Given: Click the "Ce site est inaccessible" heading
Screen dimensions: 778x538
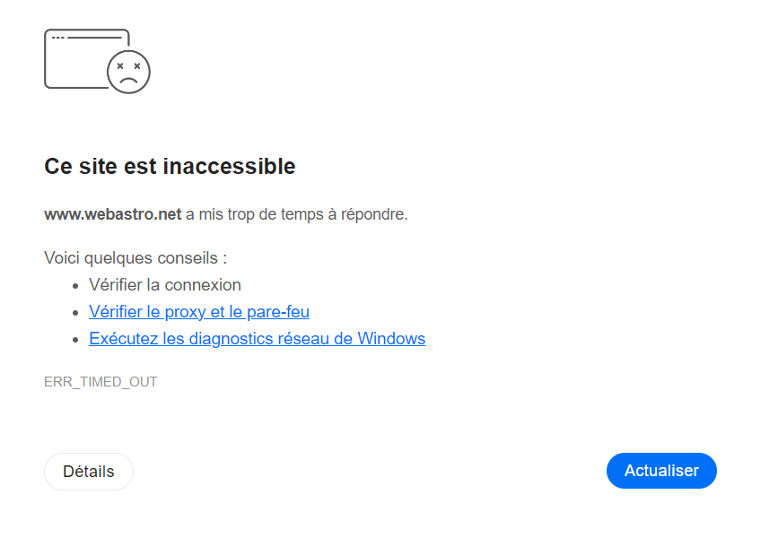Looking at the screenshot, I should tap(170, 166).
